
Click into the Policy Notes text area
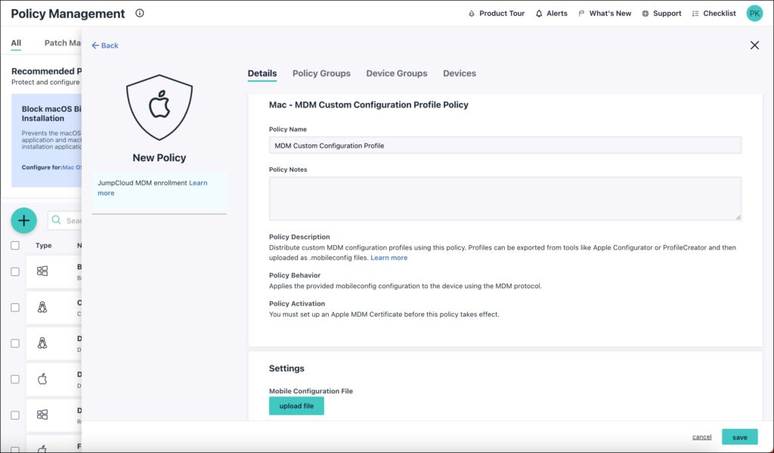505,198
